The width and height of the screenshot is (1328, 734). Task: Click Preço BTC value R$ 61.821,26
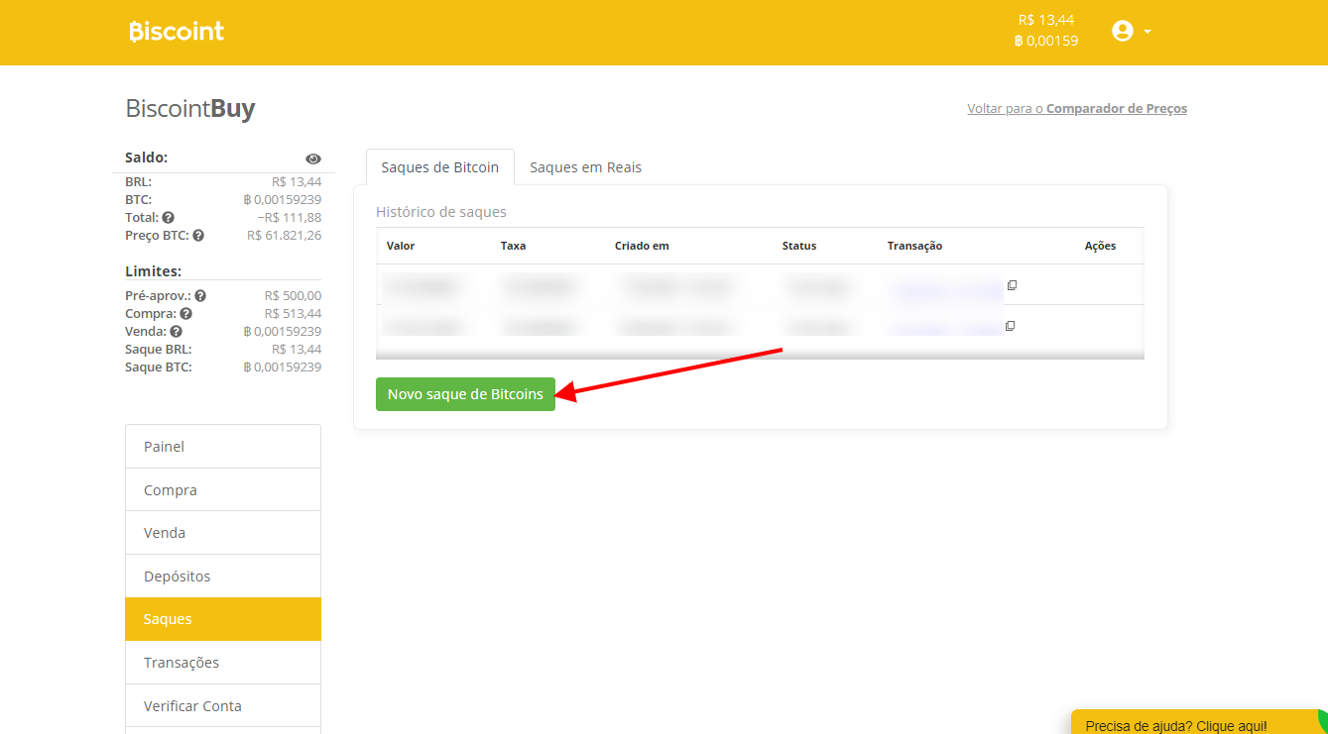click(x=284, y=236)
